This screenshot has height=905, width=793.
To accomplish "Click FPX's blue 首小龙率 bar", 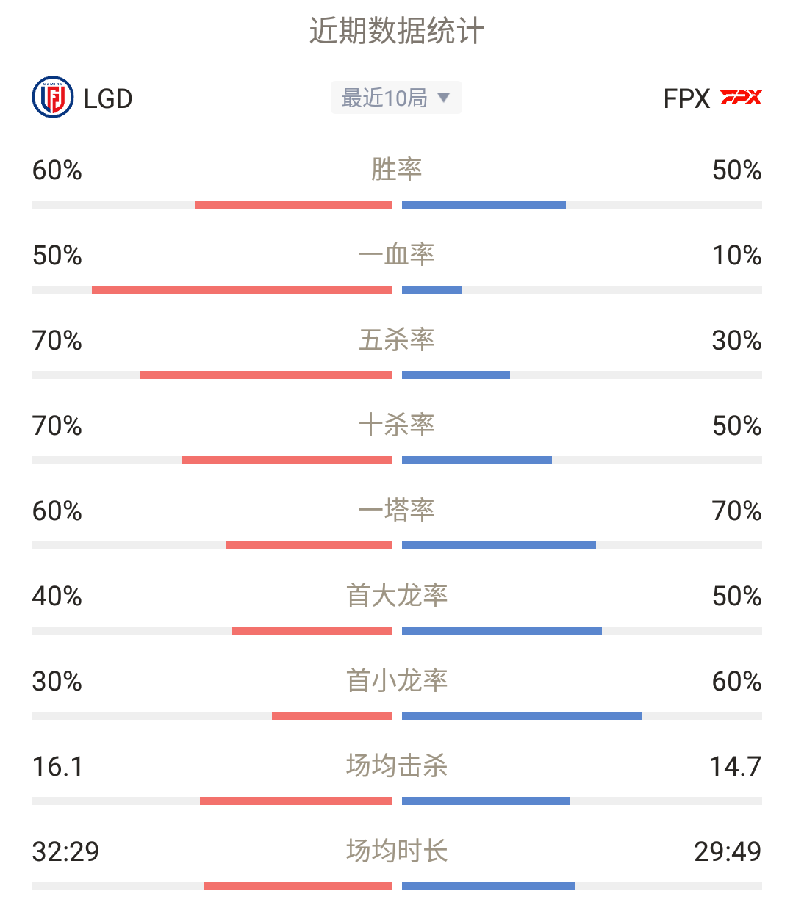I will 522,716.
